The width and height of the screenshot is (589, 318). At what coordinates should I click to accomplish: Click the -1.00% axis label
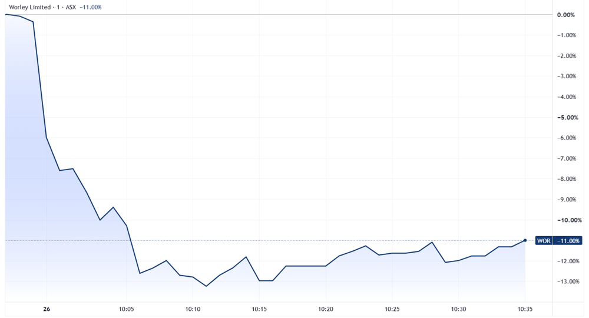(x=565, y=35)
